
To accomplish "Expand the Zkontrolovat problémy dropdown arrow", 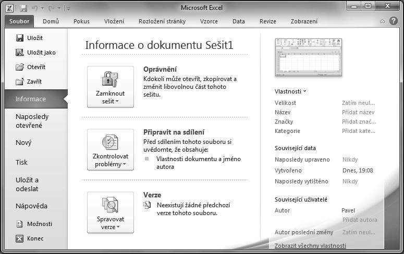I will pyautogui.click(x=124, y=164).
